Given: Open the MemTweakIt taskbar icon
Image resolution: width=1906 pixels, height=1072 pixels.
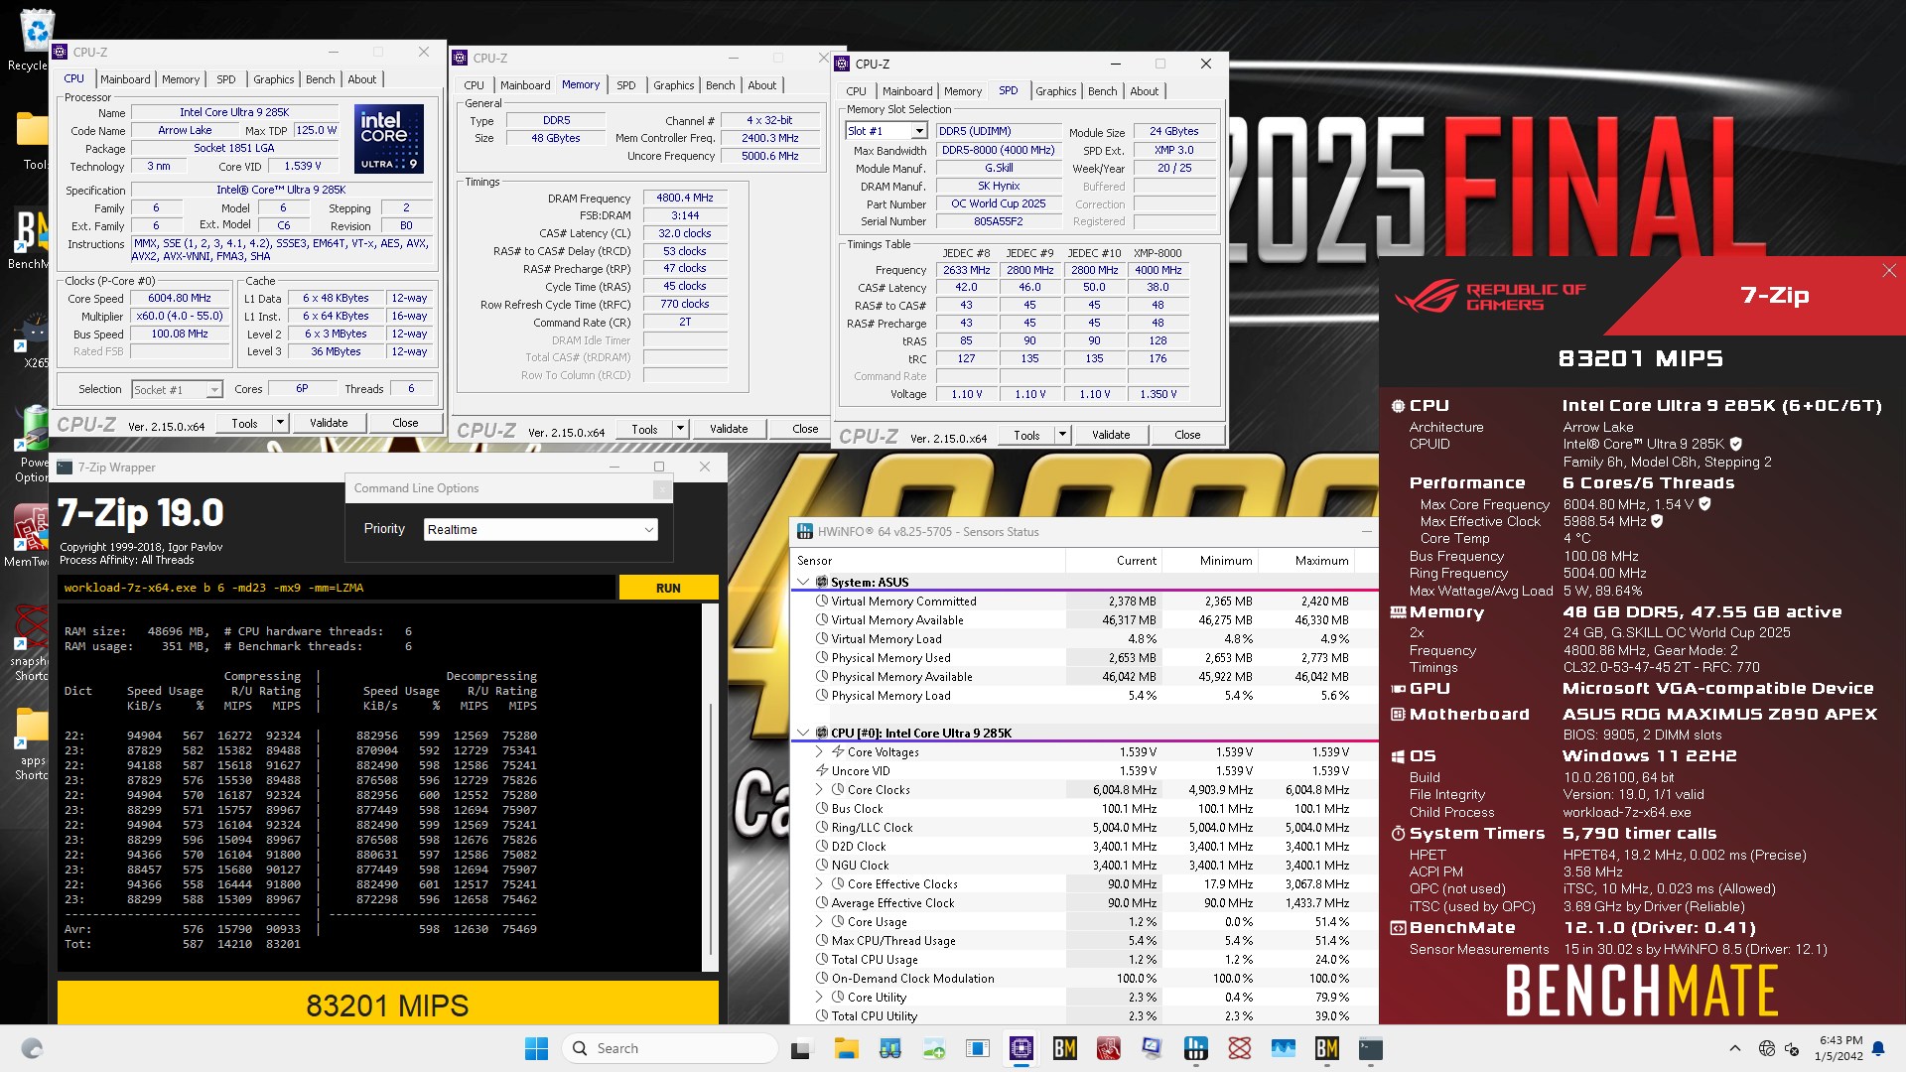Looking at the screenshot, I should pyautogui.click(x=1109, y=1048).
